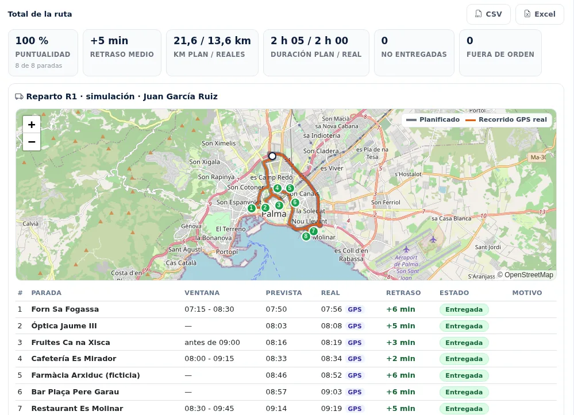Click the Recorrido GPS real legend entry
Viewport: 574px width, 415px height.
(x=506, y=119)
